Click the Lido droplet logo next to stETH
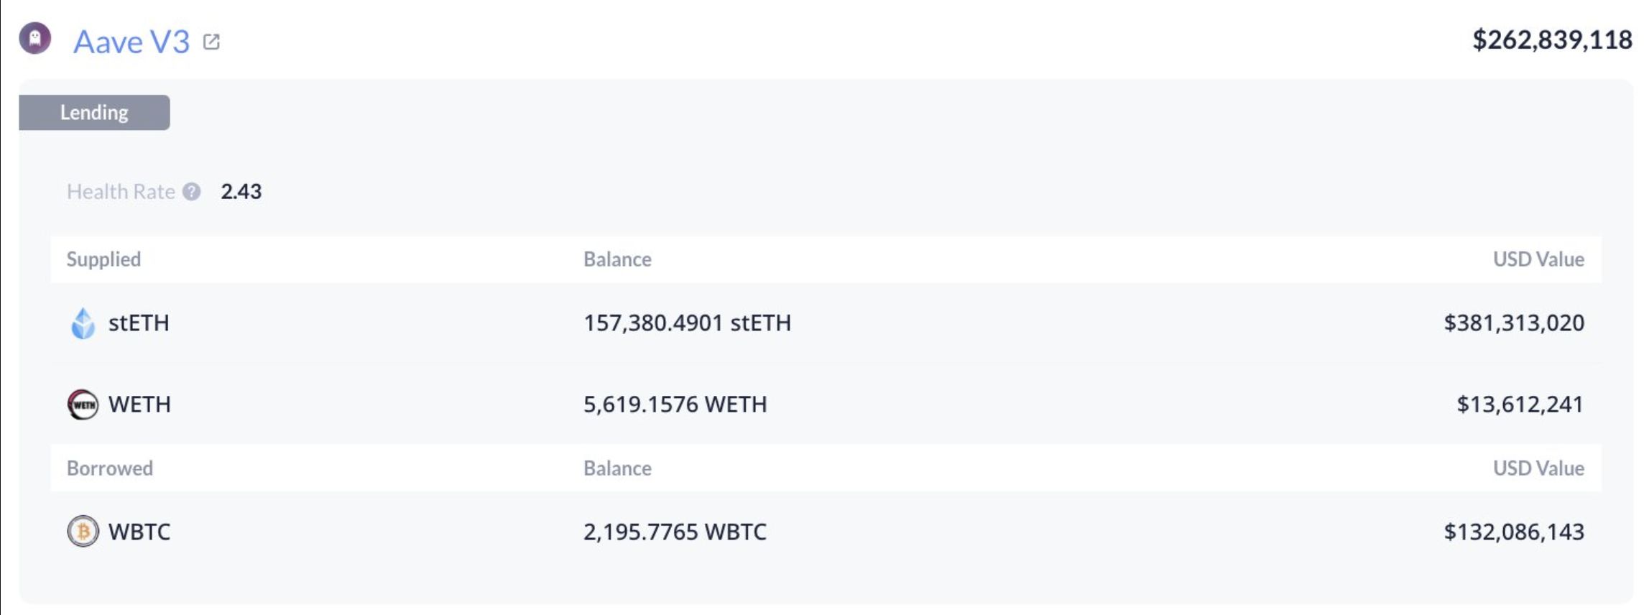Viewport: 1644px width, 615px height. point(82,323)
